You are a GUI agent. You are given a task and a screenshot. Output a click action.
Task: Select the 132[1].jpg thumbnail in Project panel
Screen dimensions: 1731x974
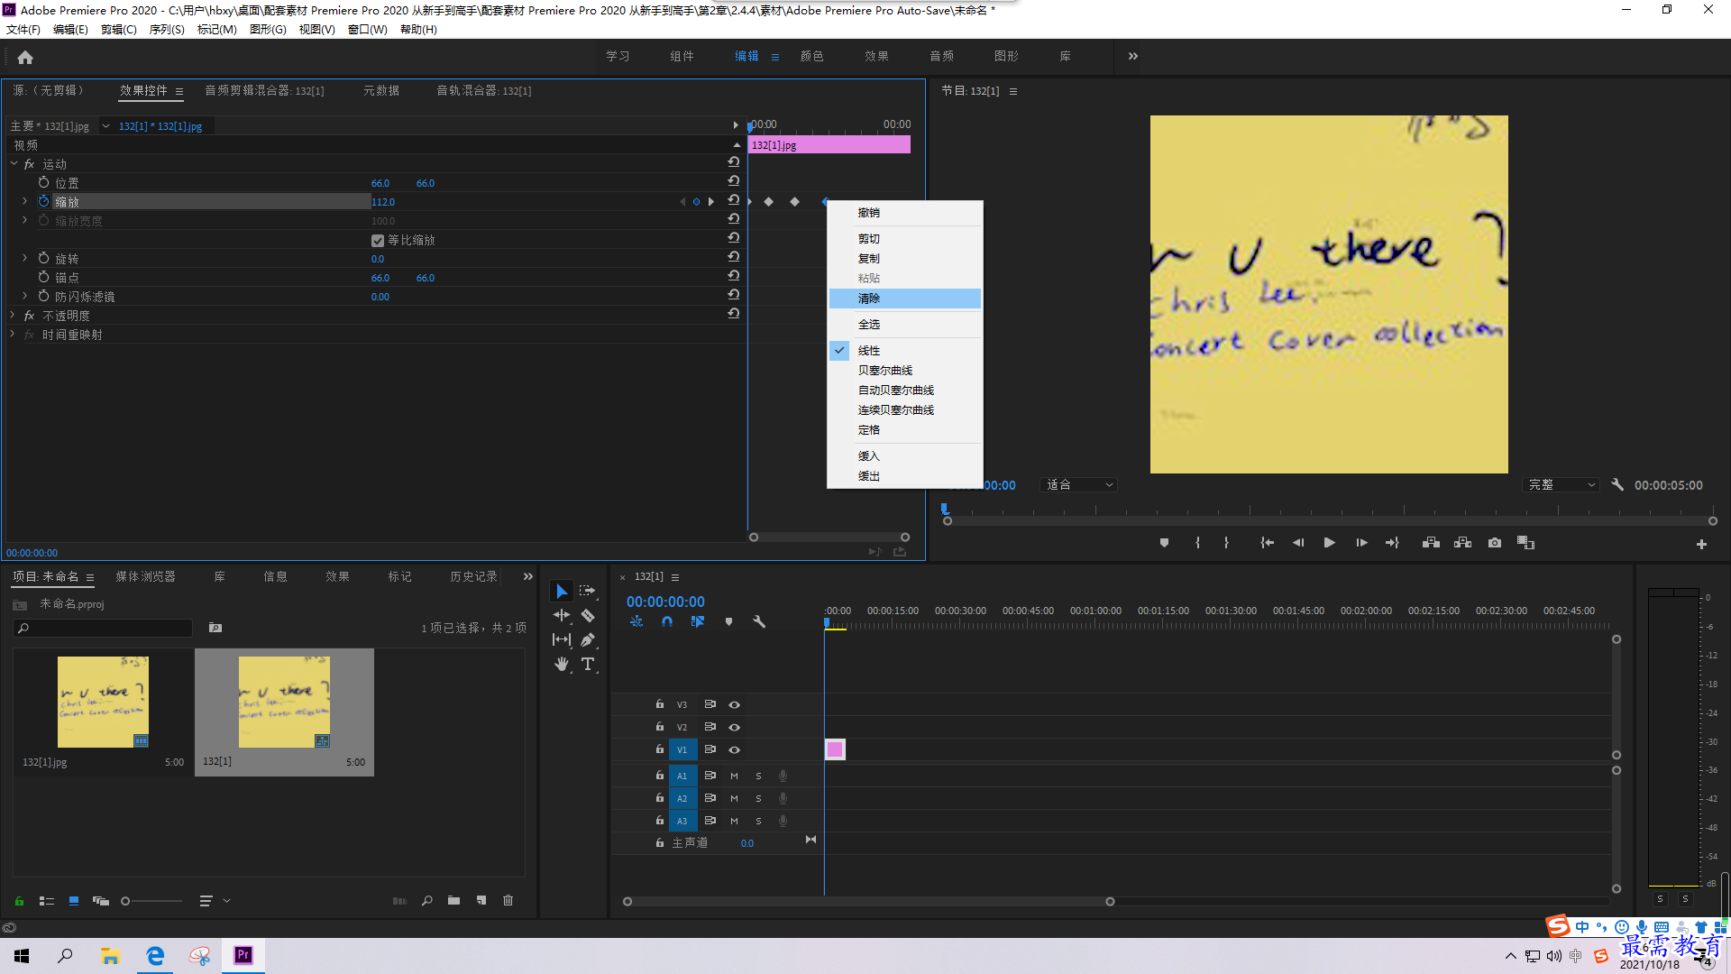[103, 702]
